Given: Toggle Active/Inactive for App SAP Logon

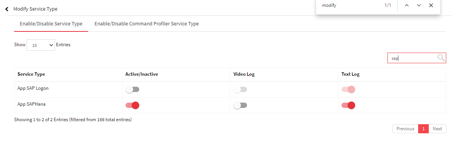Looking at the screenshot, I should tap(132, 89).
